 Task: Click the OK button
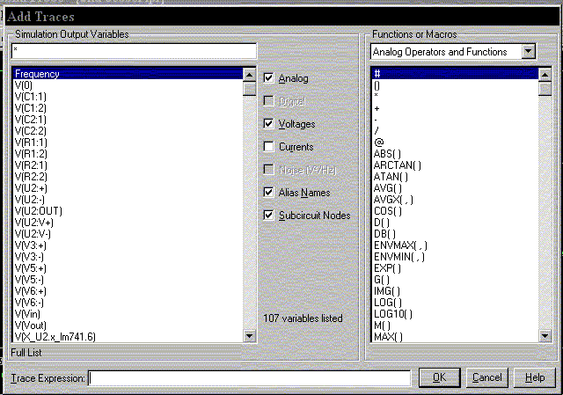pos(439,377)
